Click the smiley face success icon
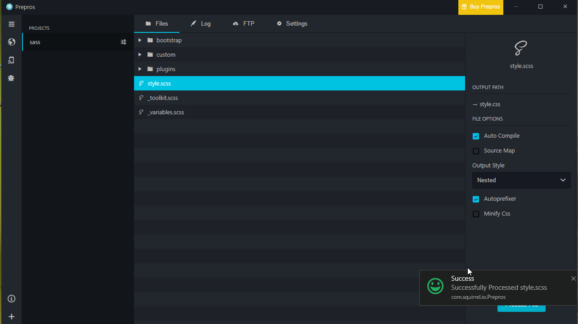The height and width of the screenshot is (324, 578). tap(435, 286)
